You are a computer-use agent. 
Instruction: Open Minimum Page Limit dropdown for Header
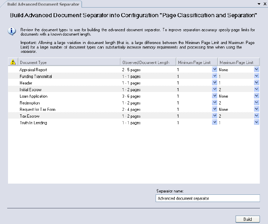point(214,83)
